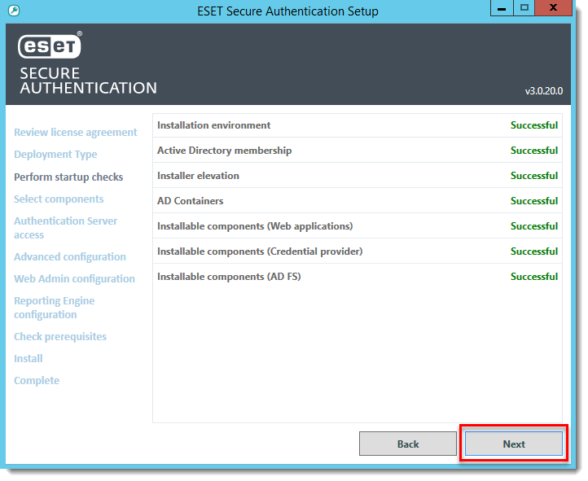Click the ESET logo in header
The height and width of the screenshot is (481, 588).
pos(50,46)
